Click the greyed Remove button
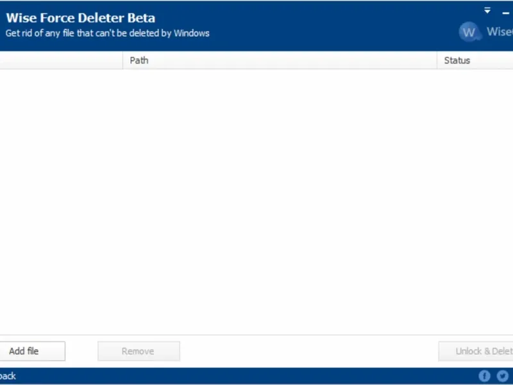This screenshot has width=513, height=385. [x=139, y=351]
